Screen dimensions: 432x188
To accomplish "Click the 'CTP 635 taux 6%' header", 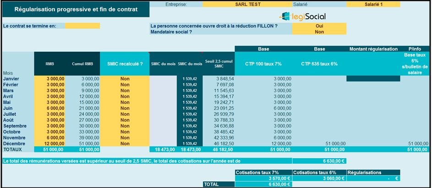I will click(319, 64).
